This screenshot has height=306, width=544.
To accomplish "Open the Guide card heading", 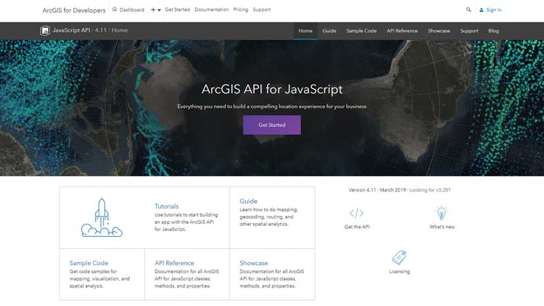I will coord(248,201).
